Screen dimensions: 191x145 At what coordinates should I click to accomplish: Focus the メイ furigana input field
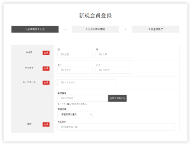113,70
